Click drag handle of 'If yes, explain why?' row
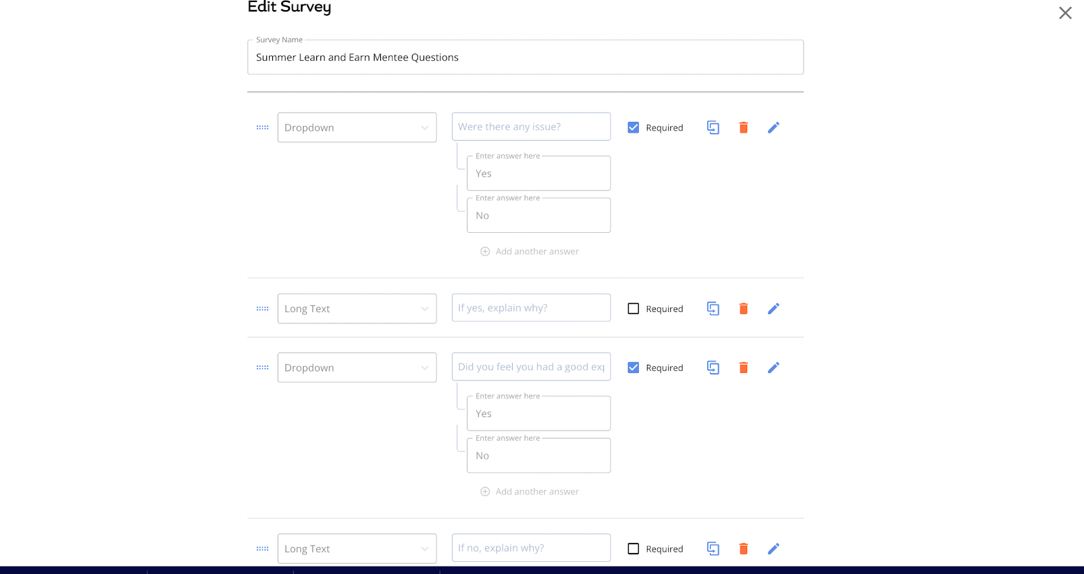The width and height of the screenshot is (1084, 574). [x=262, y=309]
